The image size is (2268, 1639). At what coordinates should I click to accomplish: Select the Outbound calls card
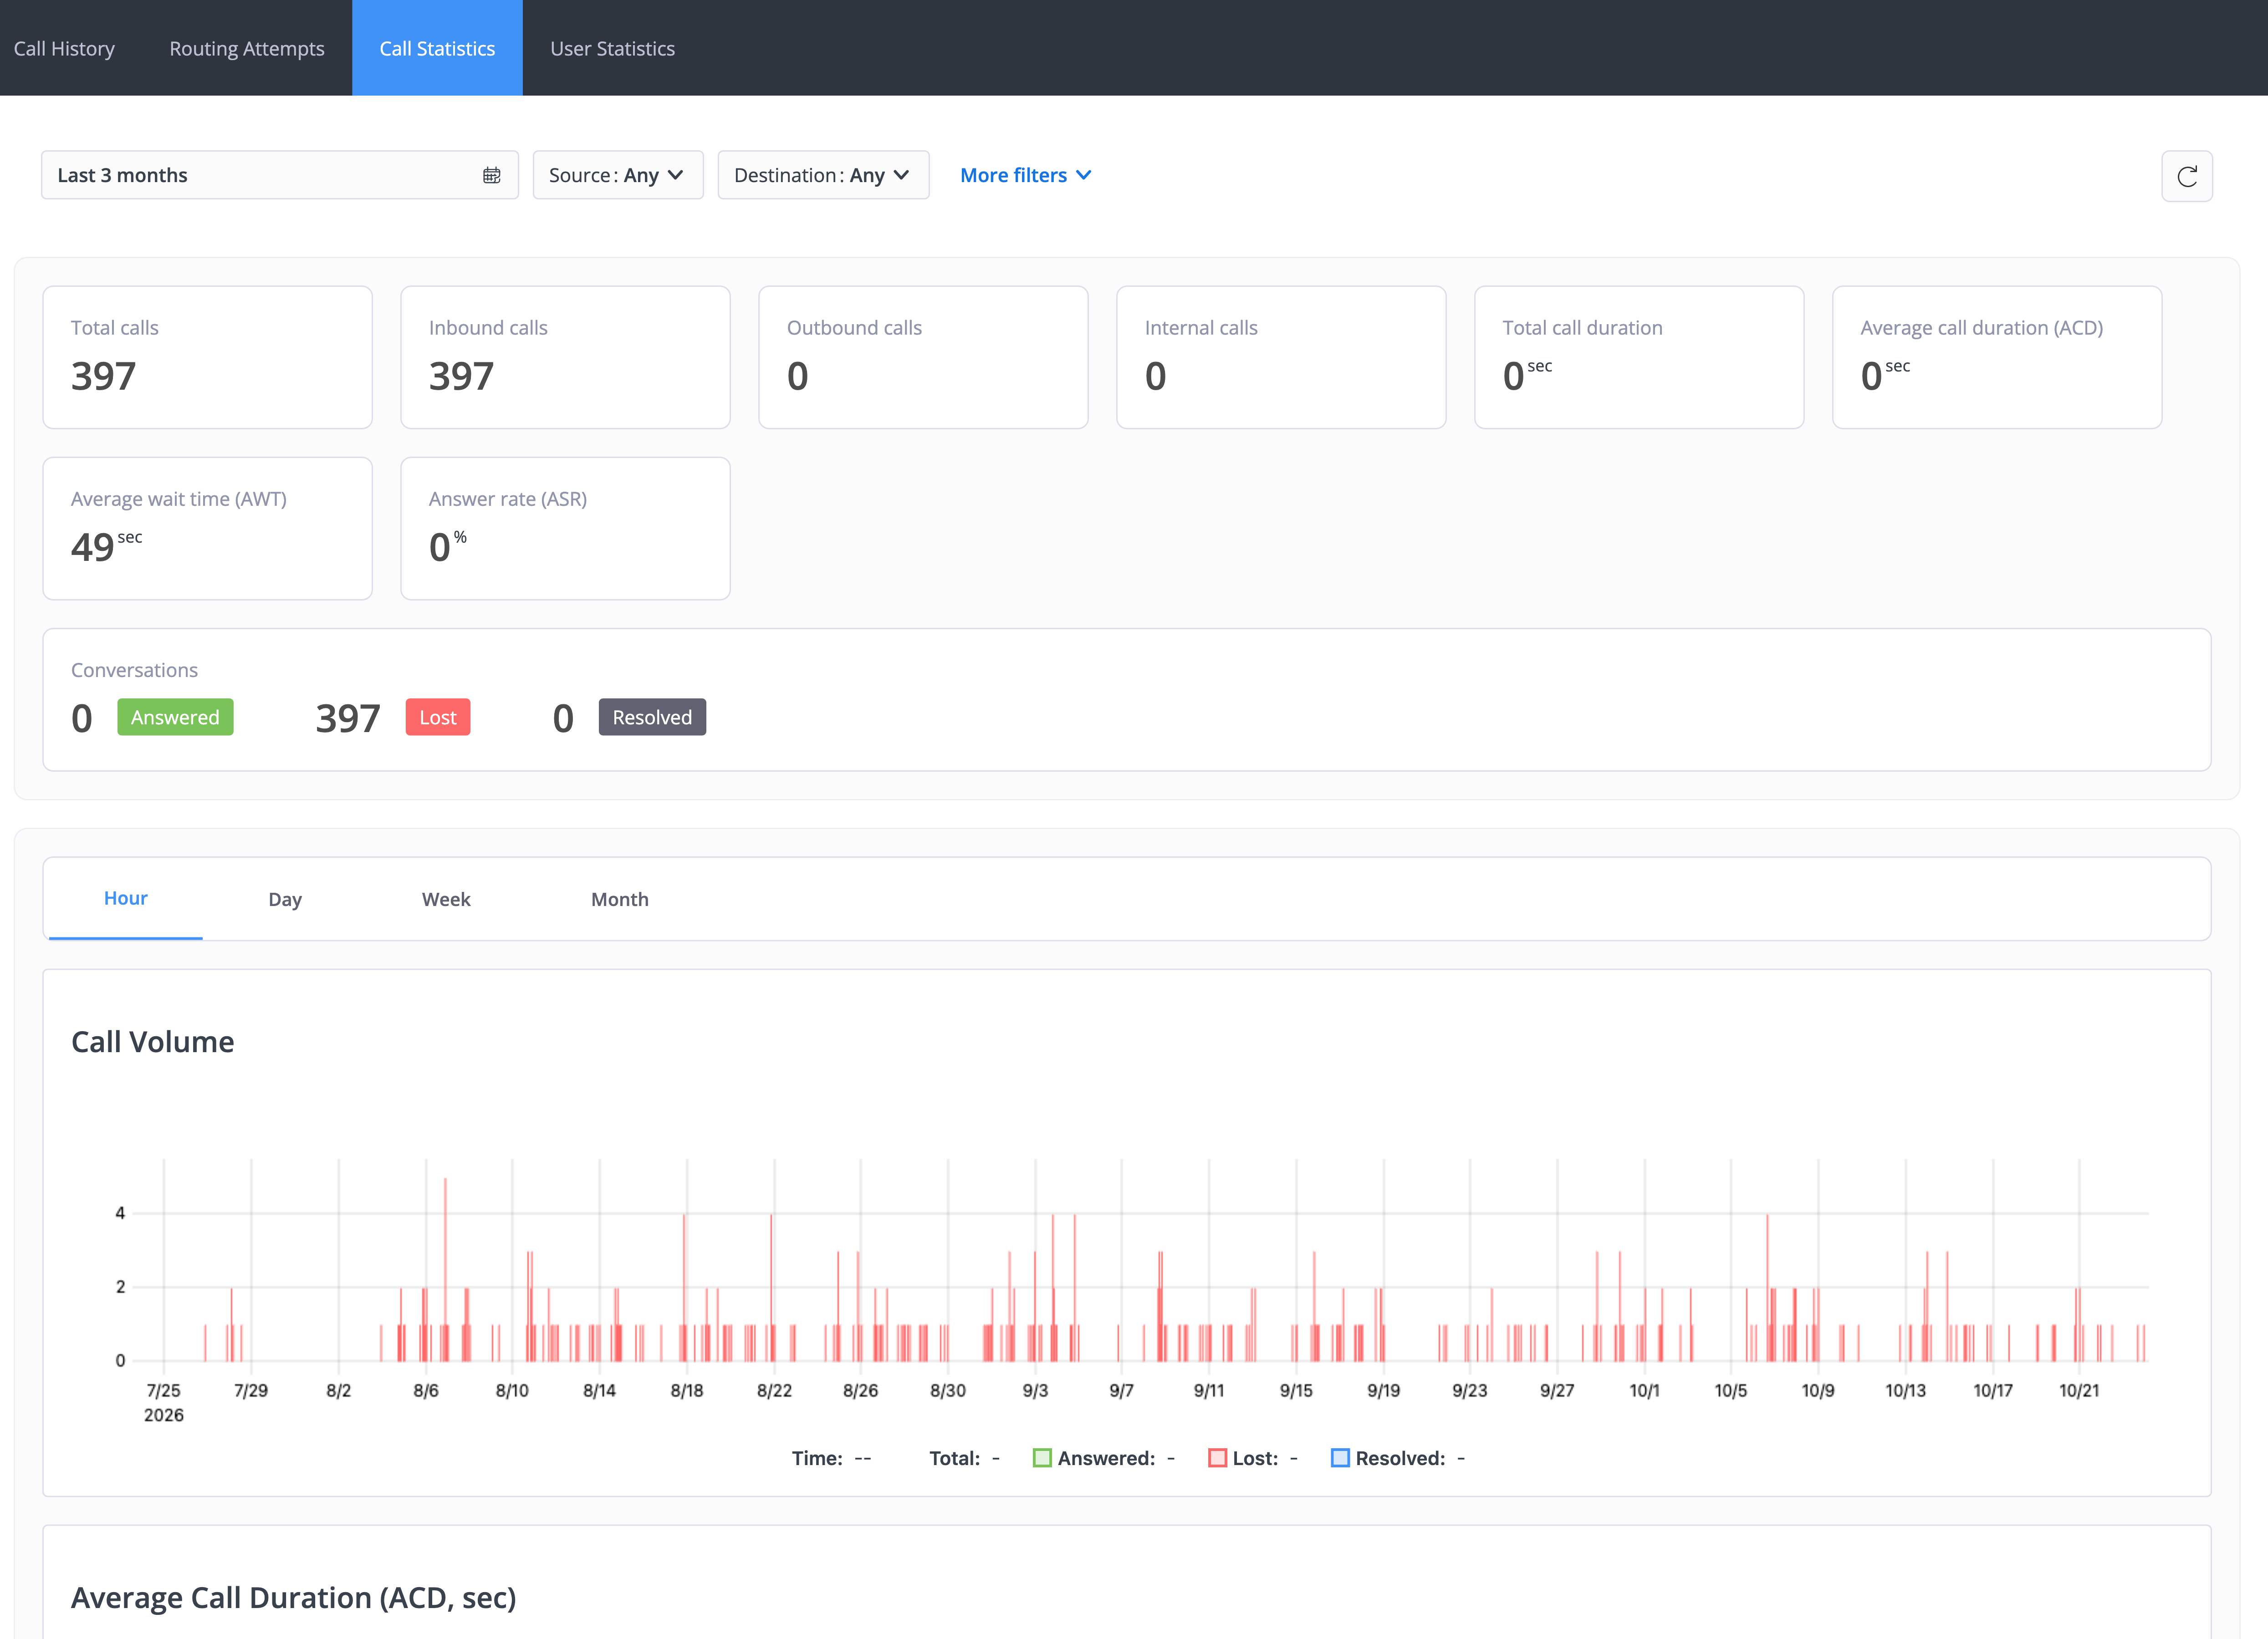pyautogui.click(x=924, y=358)
